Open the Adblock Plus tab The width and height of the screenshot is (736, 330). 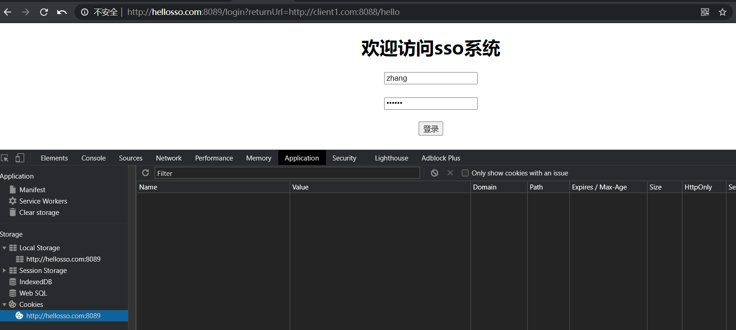[x=441, y=158]
